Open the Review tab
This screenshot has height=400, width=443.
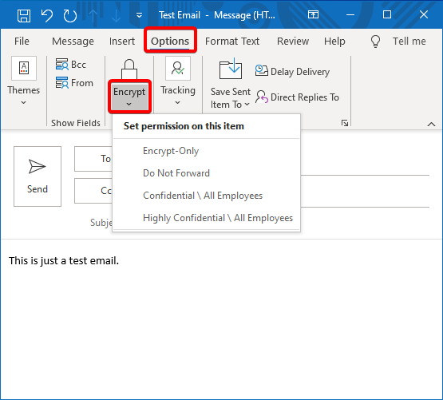pos(293,42)
